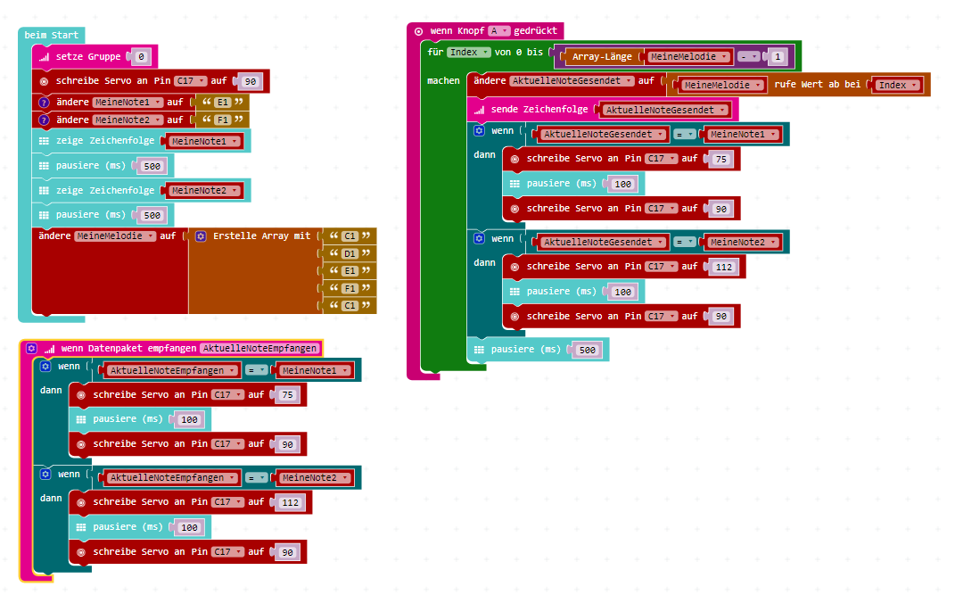Click gear icon on 'wenn Datenpaket empfangen' block
Image resolution: width=955 pixels, height=595 pixels.
pos(32,349)
